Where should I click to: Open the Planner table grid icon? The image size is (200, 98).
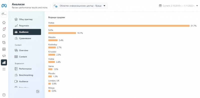tap(4, 49)
